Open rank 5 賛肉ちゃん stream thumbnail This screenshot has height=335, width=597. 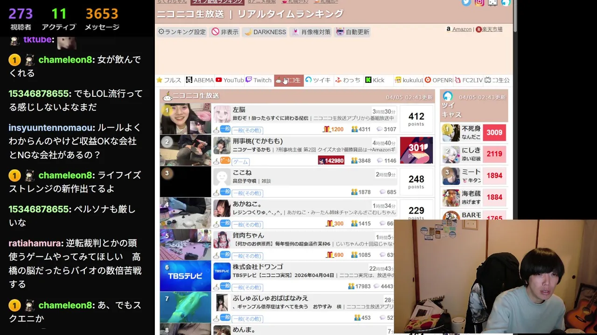click(186, 244)
